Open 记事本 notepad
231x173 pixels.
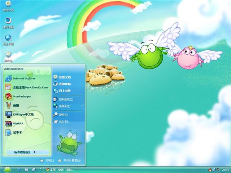(x=14, y=132)
